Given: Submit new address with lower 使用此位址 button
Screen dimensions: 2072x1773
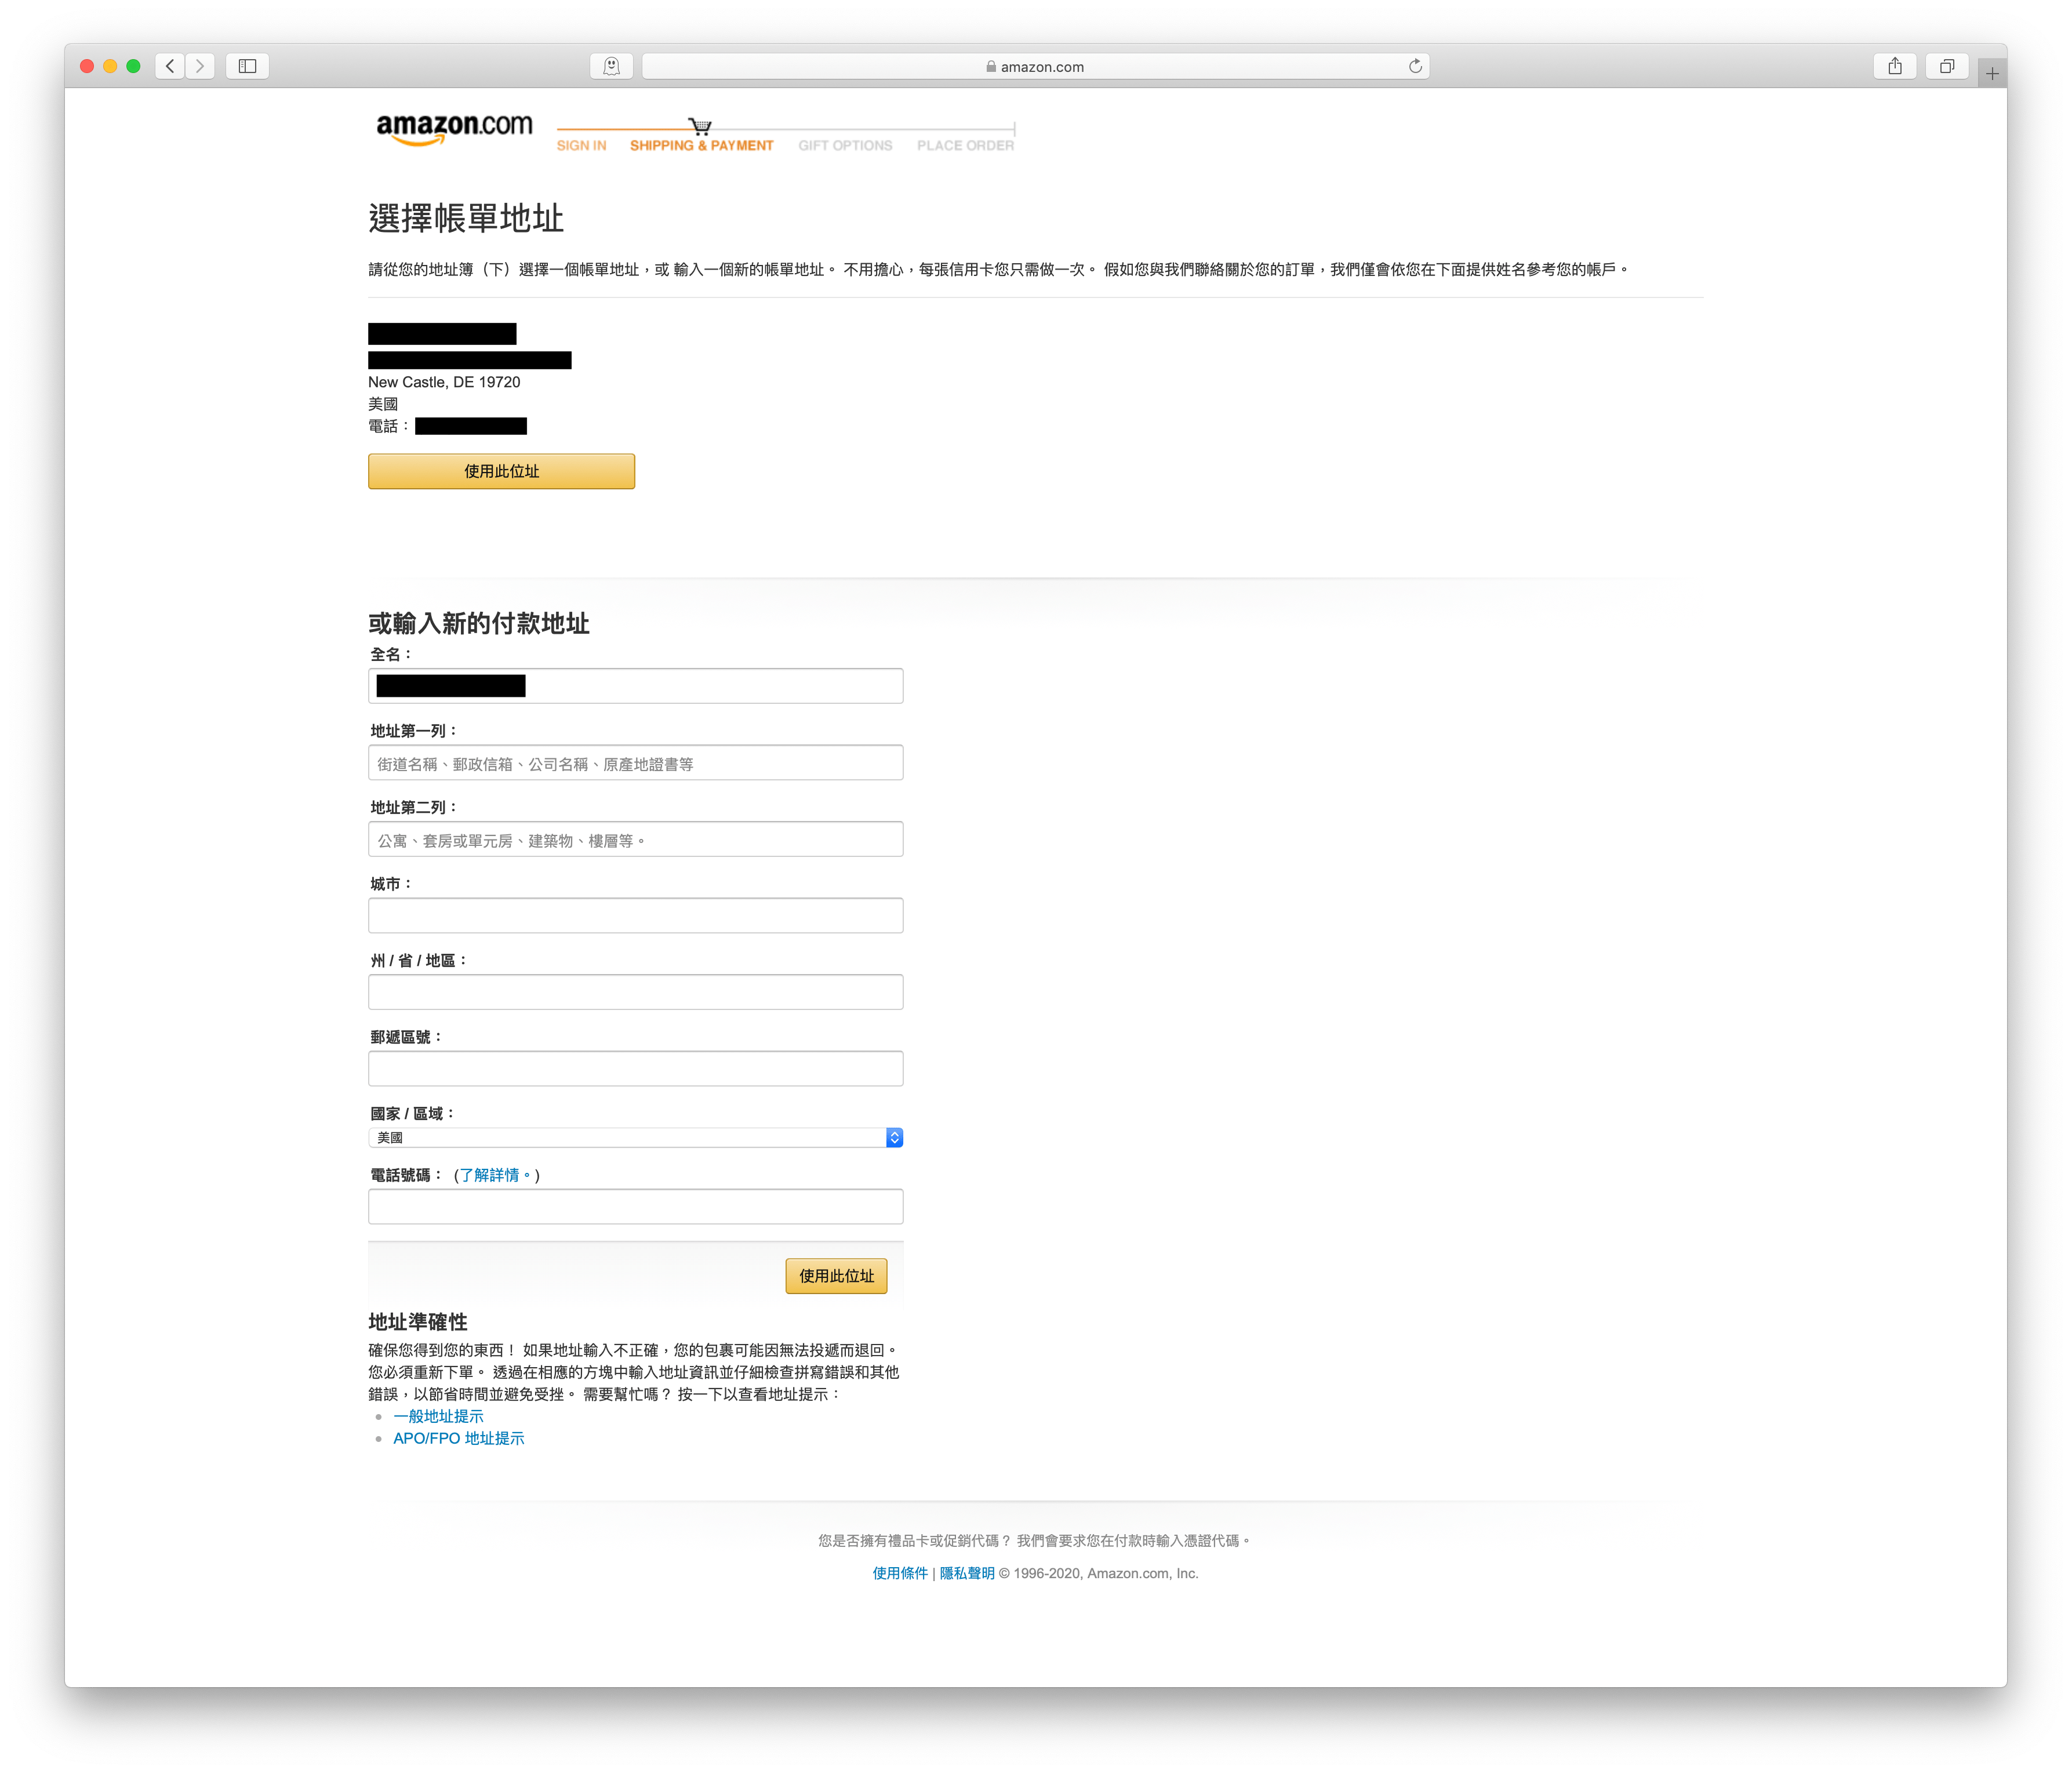Looking at the screenshot, I should tap(836, 1276).
